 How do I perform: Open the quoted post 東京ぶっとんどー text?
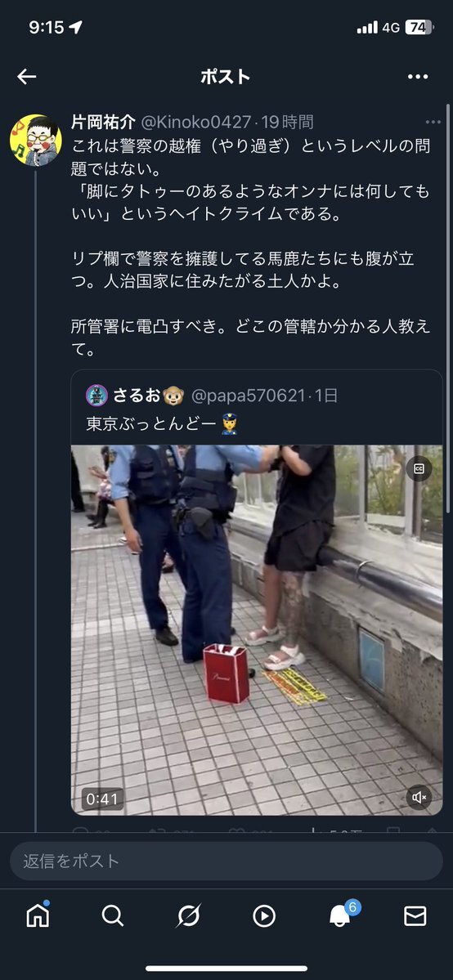pos(153,424)
